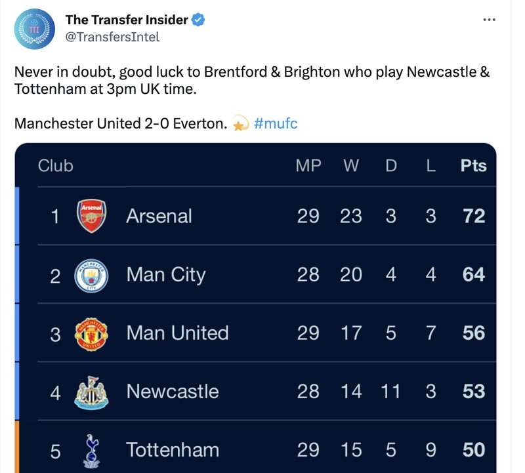Click the Newcastle club crest
This screenshot has height=473, width=525.
tap(91, 392)
